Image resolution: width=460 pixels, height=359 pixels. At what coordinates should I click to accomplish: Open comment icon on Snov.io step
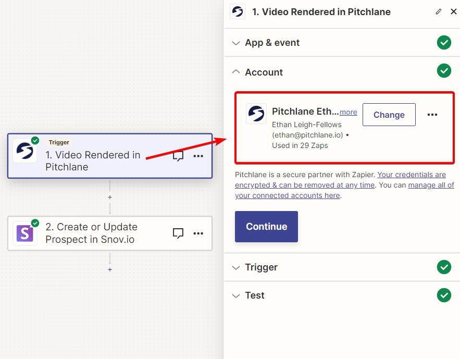(x=178, y=233)
